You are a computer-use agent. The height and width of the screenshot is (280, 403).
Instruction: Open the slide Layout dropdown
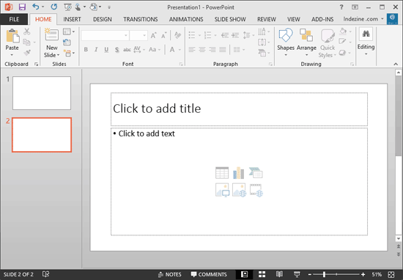tap(69, 32)
